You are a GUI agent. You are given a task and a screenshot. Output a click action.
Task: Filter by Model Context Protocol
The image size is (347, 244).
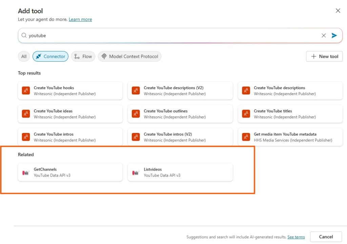click(x=130, y=57)
